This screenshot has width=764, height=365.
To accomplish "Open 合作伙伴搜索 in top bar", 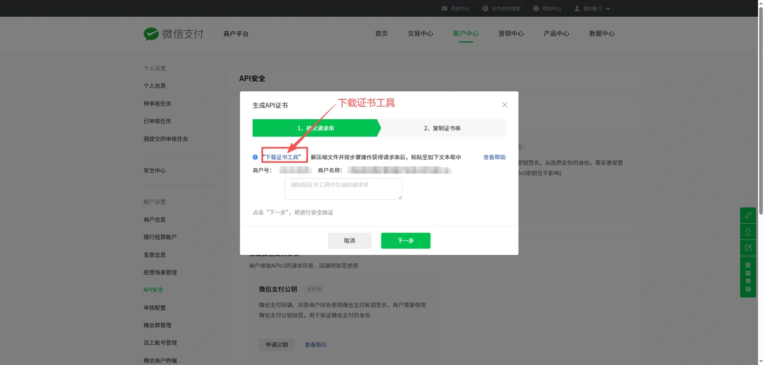I will pyautogui.click(x=501, y=8).
